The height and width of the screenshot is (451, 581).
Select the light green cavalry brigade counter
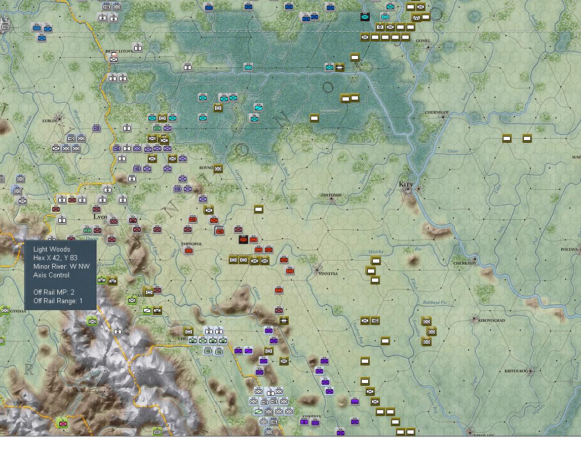(147, 310)
